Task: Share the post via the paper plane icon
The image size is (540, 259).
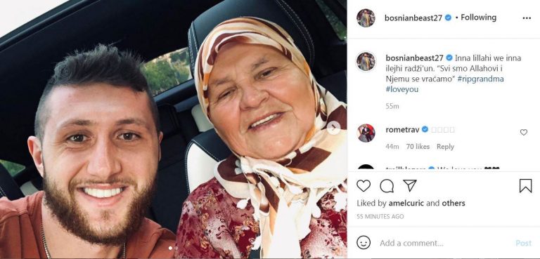Action: pos(410,186)
